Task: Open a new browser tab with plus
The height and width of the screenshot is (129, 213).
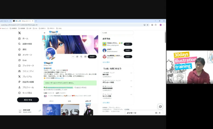Action: tap(36, 21)
